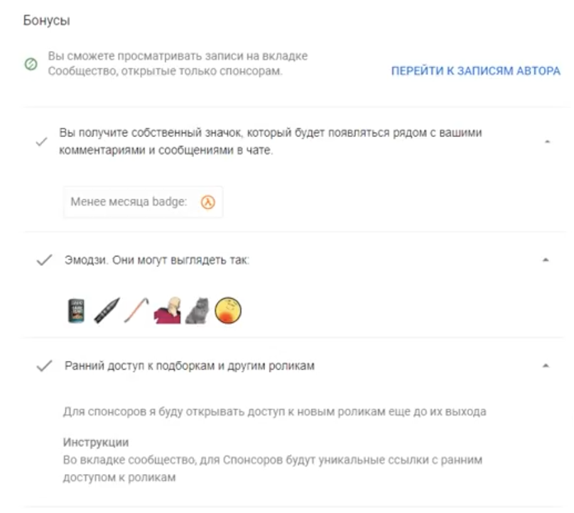Viewport: 574px width, 513px height.
Task: Click checkmark next to Эмодзи perk
Action: coord(45,260)
